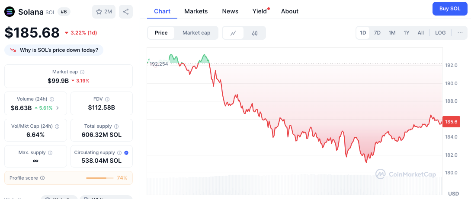Screen dimensions: 471x199
Task: Click the share icon next to watchlist
Action: 126,12
